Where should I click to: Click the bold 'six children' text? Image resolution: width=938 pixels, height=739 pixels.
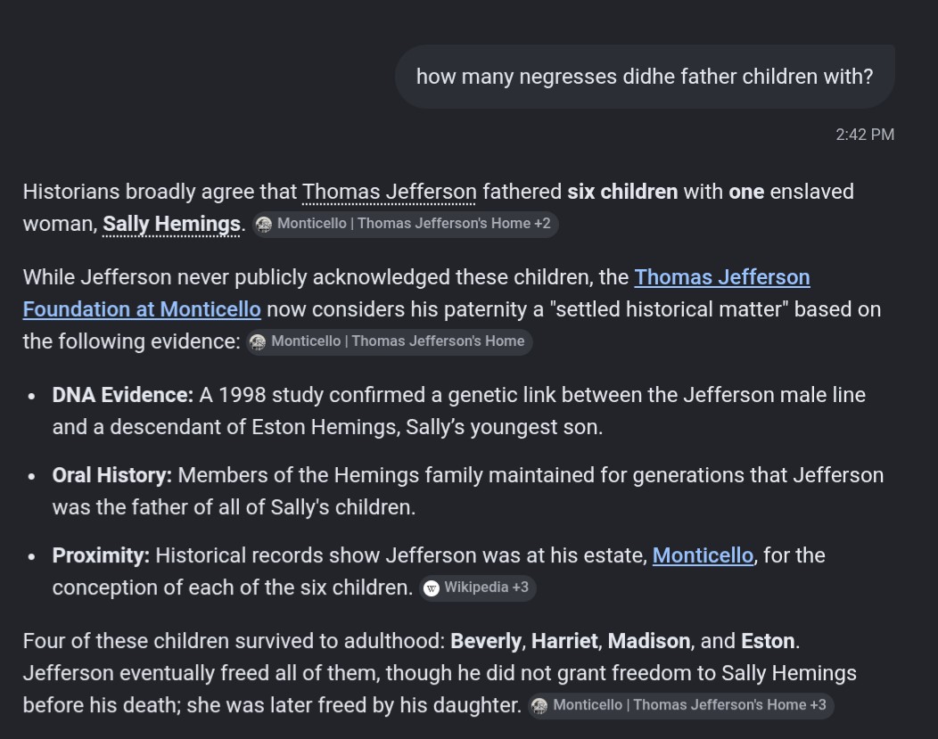(622, 192)
